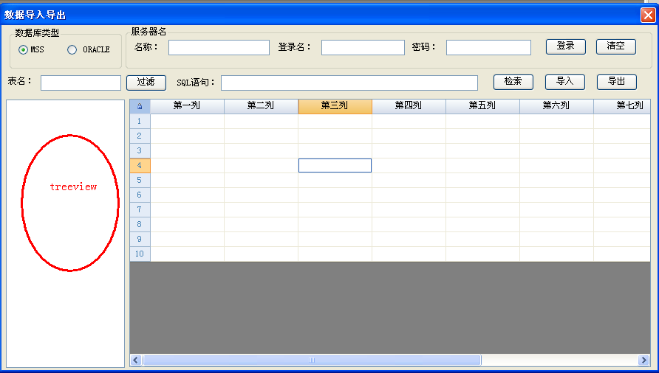The width and height of the screenshot is (659, 373).
Task: Select the ORACLE database type radio button
Action: (x=72, y=50)
